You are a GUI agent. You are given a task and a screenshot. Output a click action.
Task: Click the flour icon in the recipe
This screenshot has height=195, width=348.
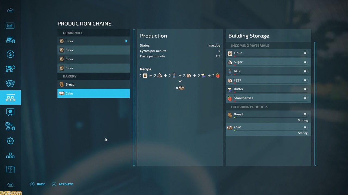pos(145,76)
